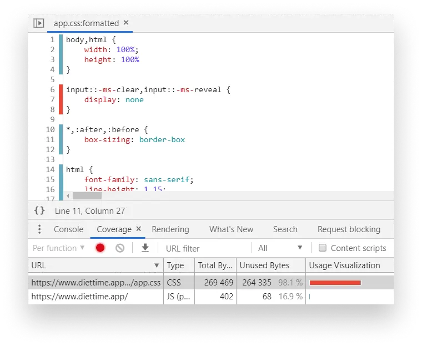
Task: Select the https://www.diettime.app/ row
Action: 211,297
